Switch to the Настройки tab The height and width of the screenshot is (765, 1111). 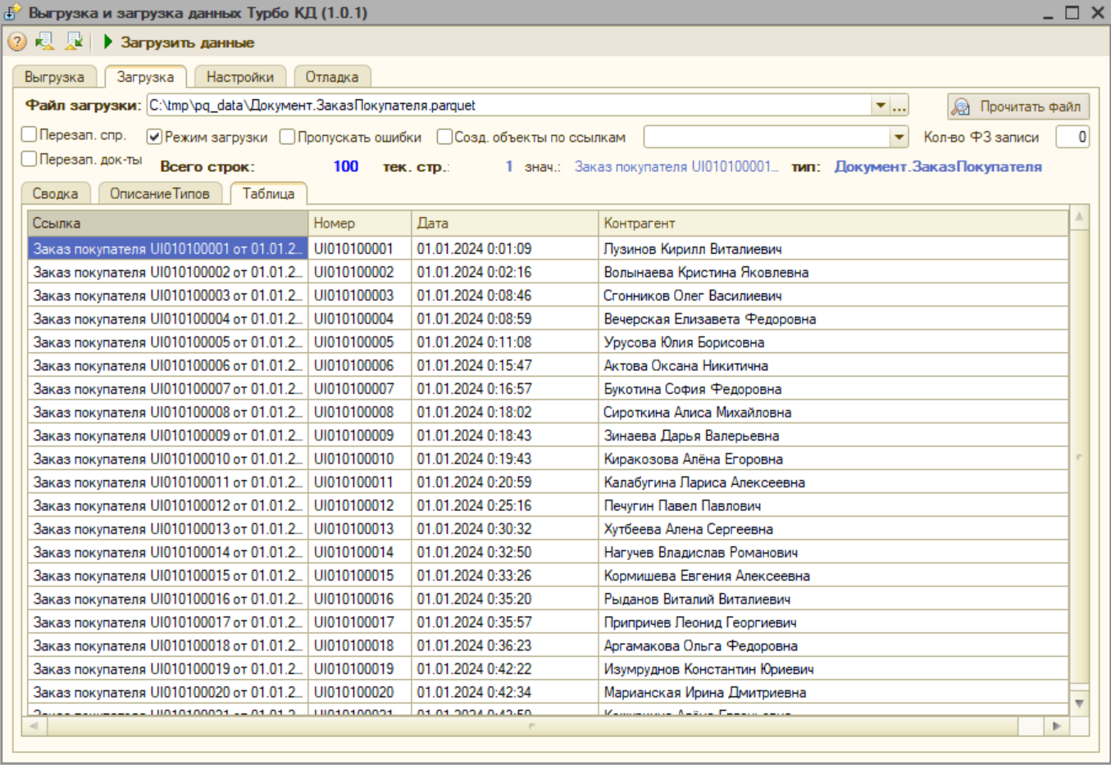[x=239, y=77]
